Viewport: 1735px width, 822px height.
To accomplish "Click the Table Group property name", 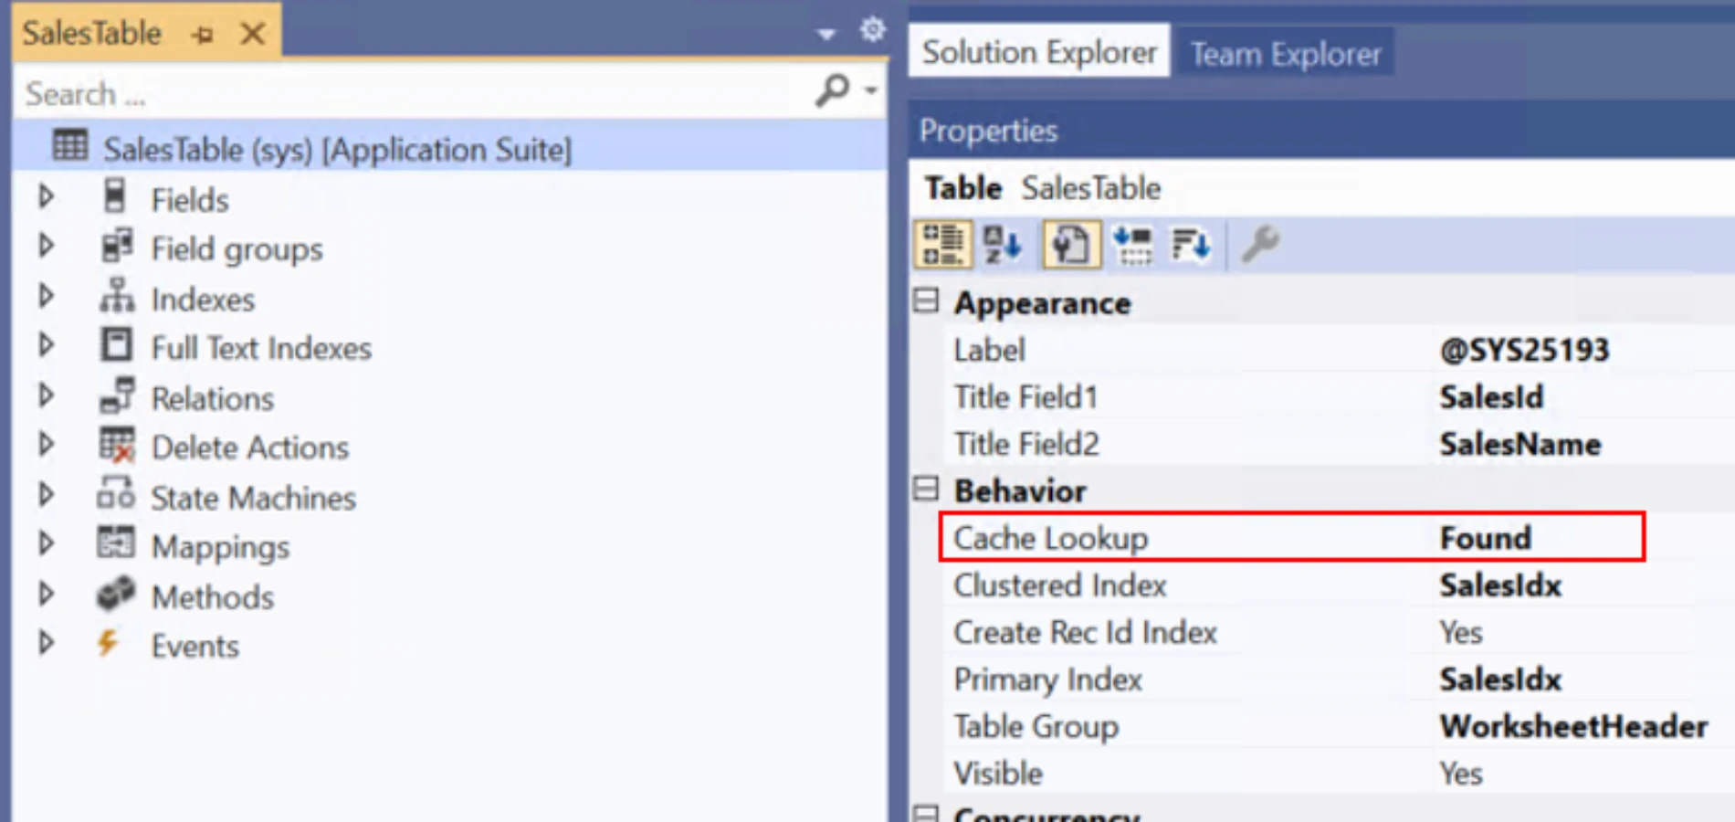I will coord(1036,726).
